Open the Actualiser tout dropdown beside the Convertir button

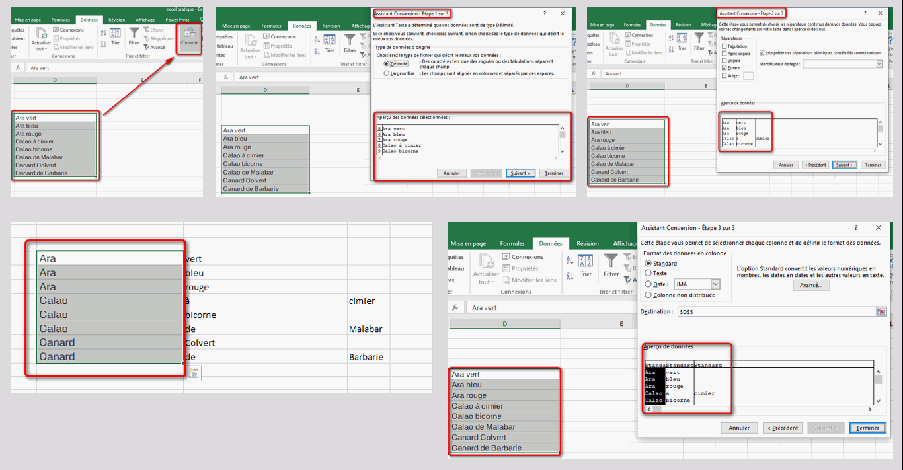(x=41, y=49)
